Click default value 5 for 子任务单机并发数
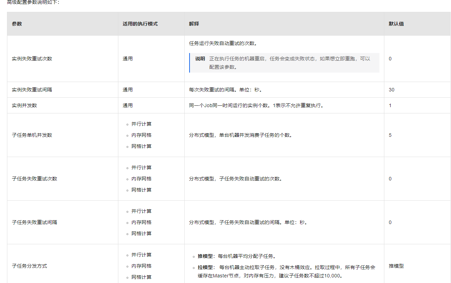This screenshot has width=451, height=283. click(390, 135)
